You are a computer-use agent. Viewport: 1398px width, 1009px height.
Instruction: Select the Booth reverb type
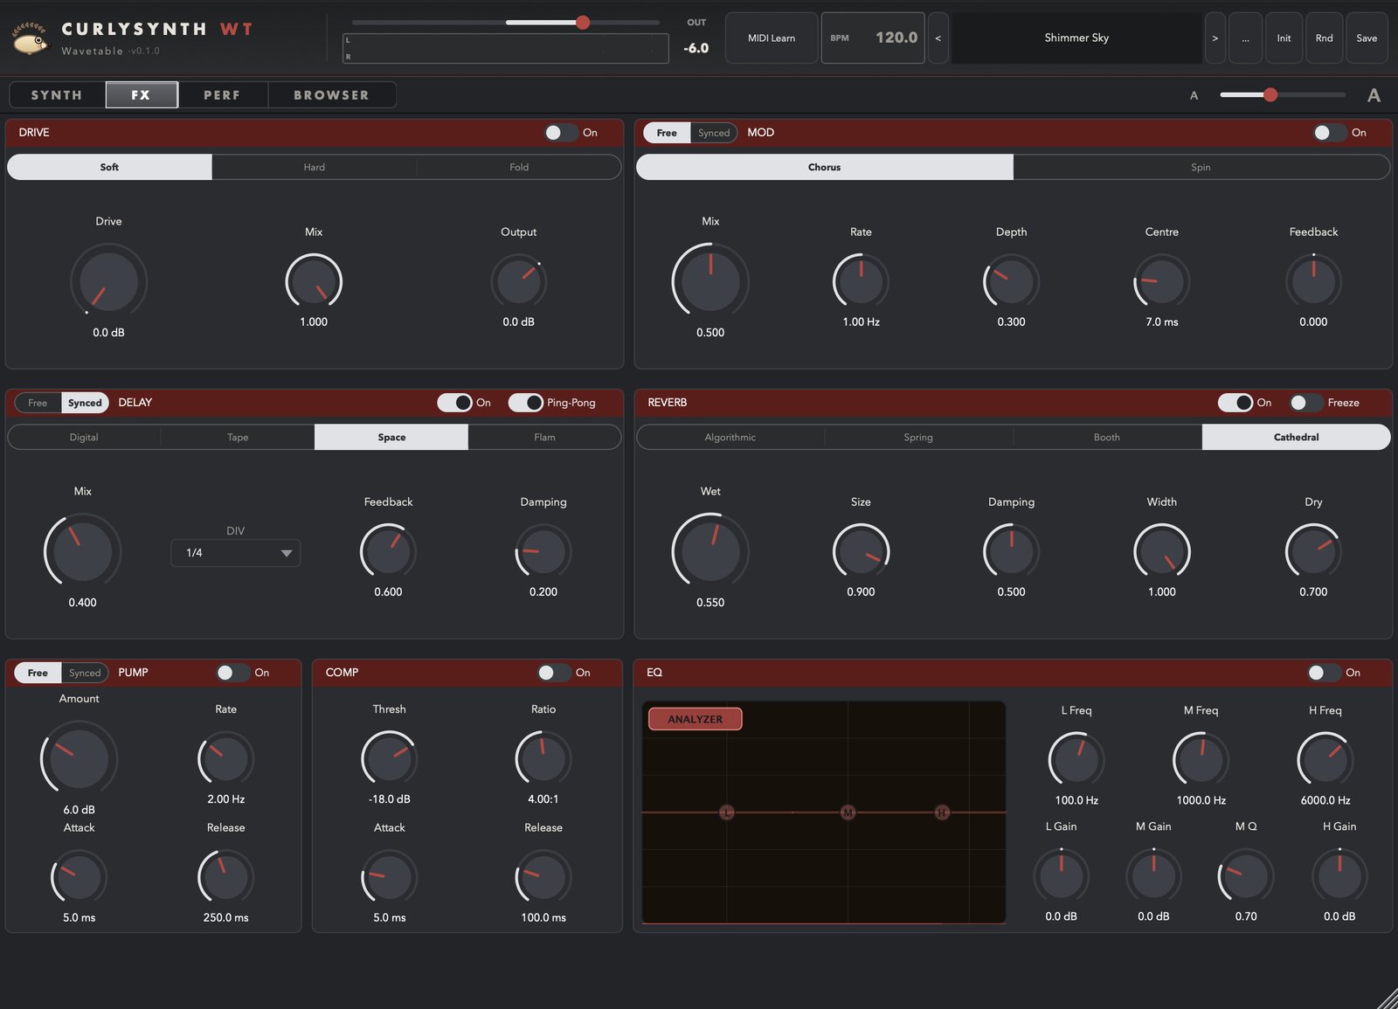[x=1107, y=437]
